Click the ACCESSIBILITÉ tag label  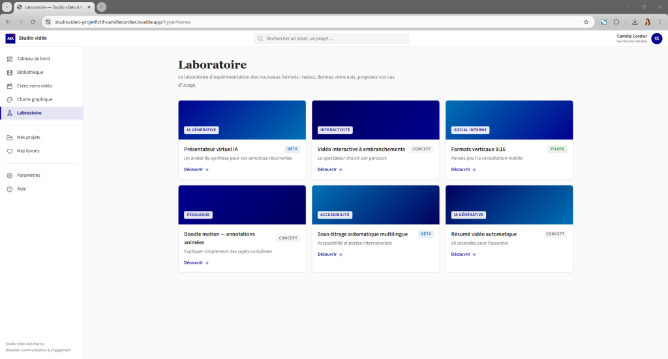click(x=335, y=215)
